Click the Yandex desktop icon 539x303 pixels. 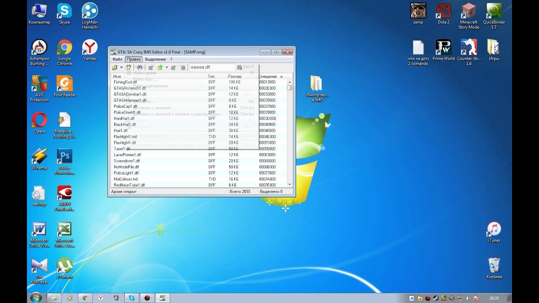tap(90, 50)
